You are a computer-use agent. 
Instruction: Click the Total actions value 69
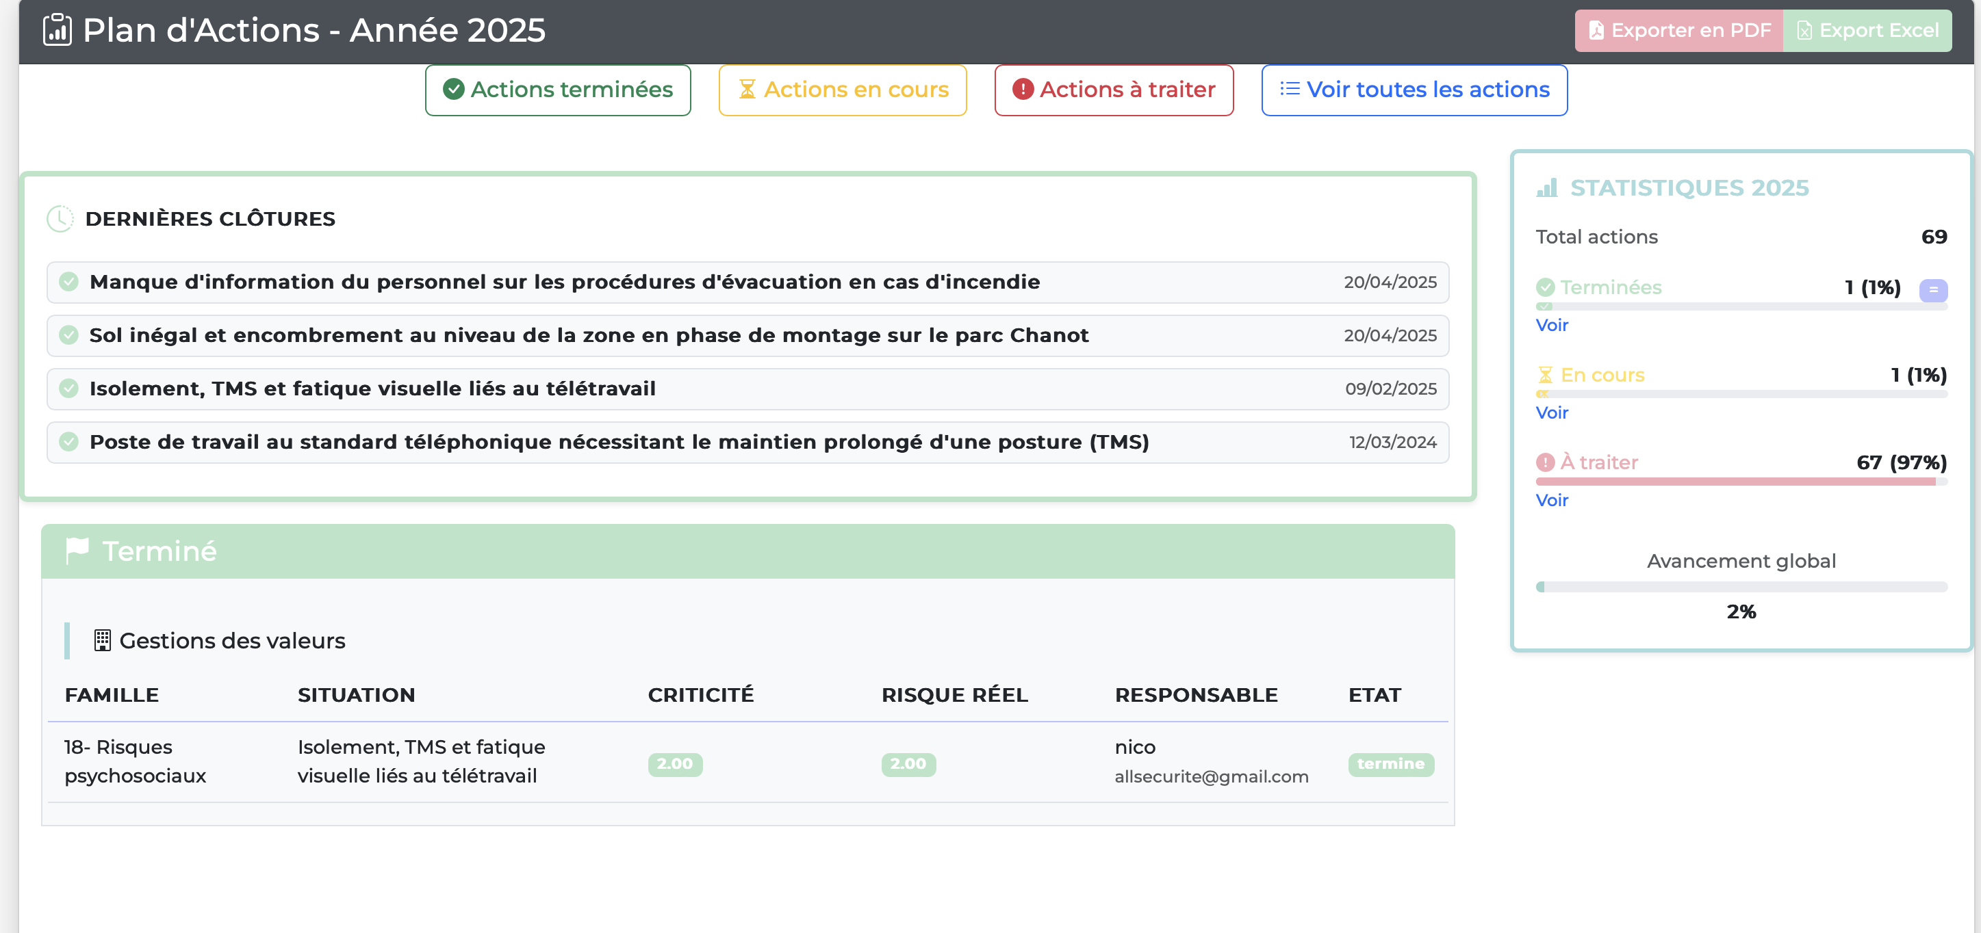[1934, 237]
